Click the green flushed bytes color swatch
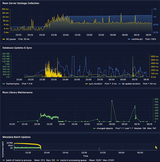160x162 pixels. pos(4,84)
